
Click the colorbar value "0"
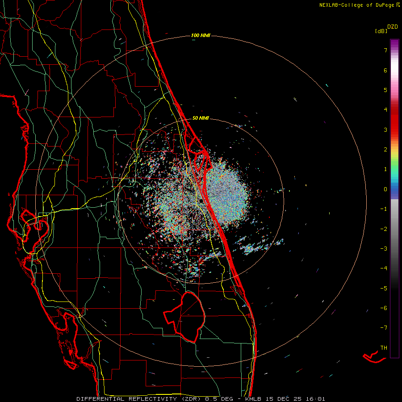(385, 189)
